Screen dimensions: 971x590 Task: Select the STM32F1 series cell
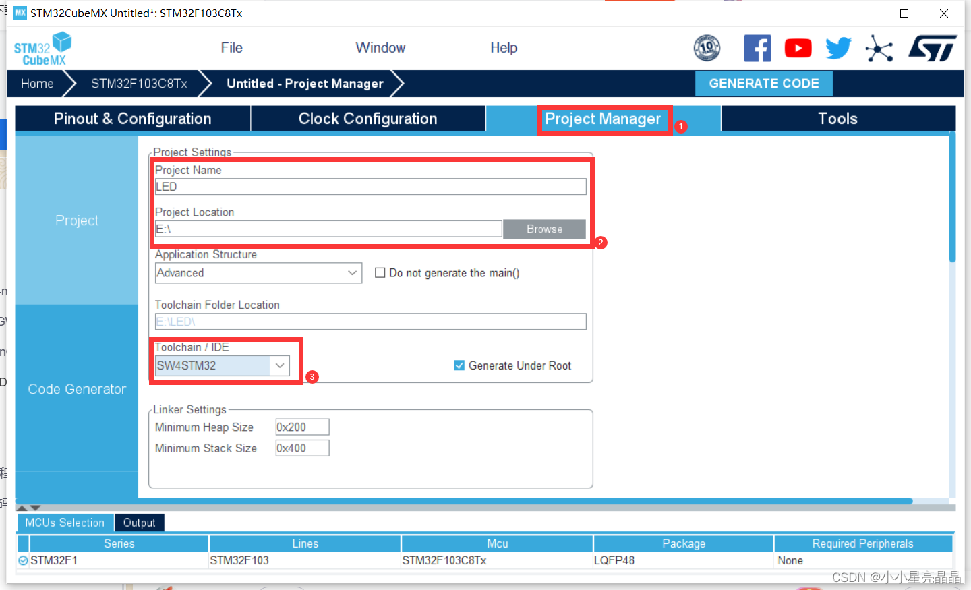pyautogui.click(x=119, y=560)
